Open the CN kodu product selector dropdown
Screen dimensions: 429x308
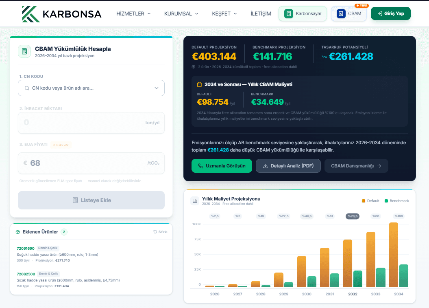coord(156,88)
